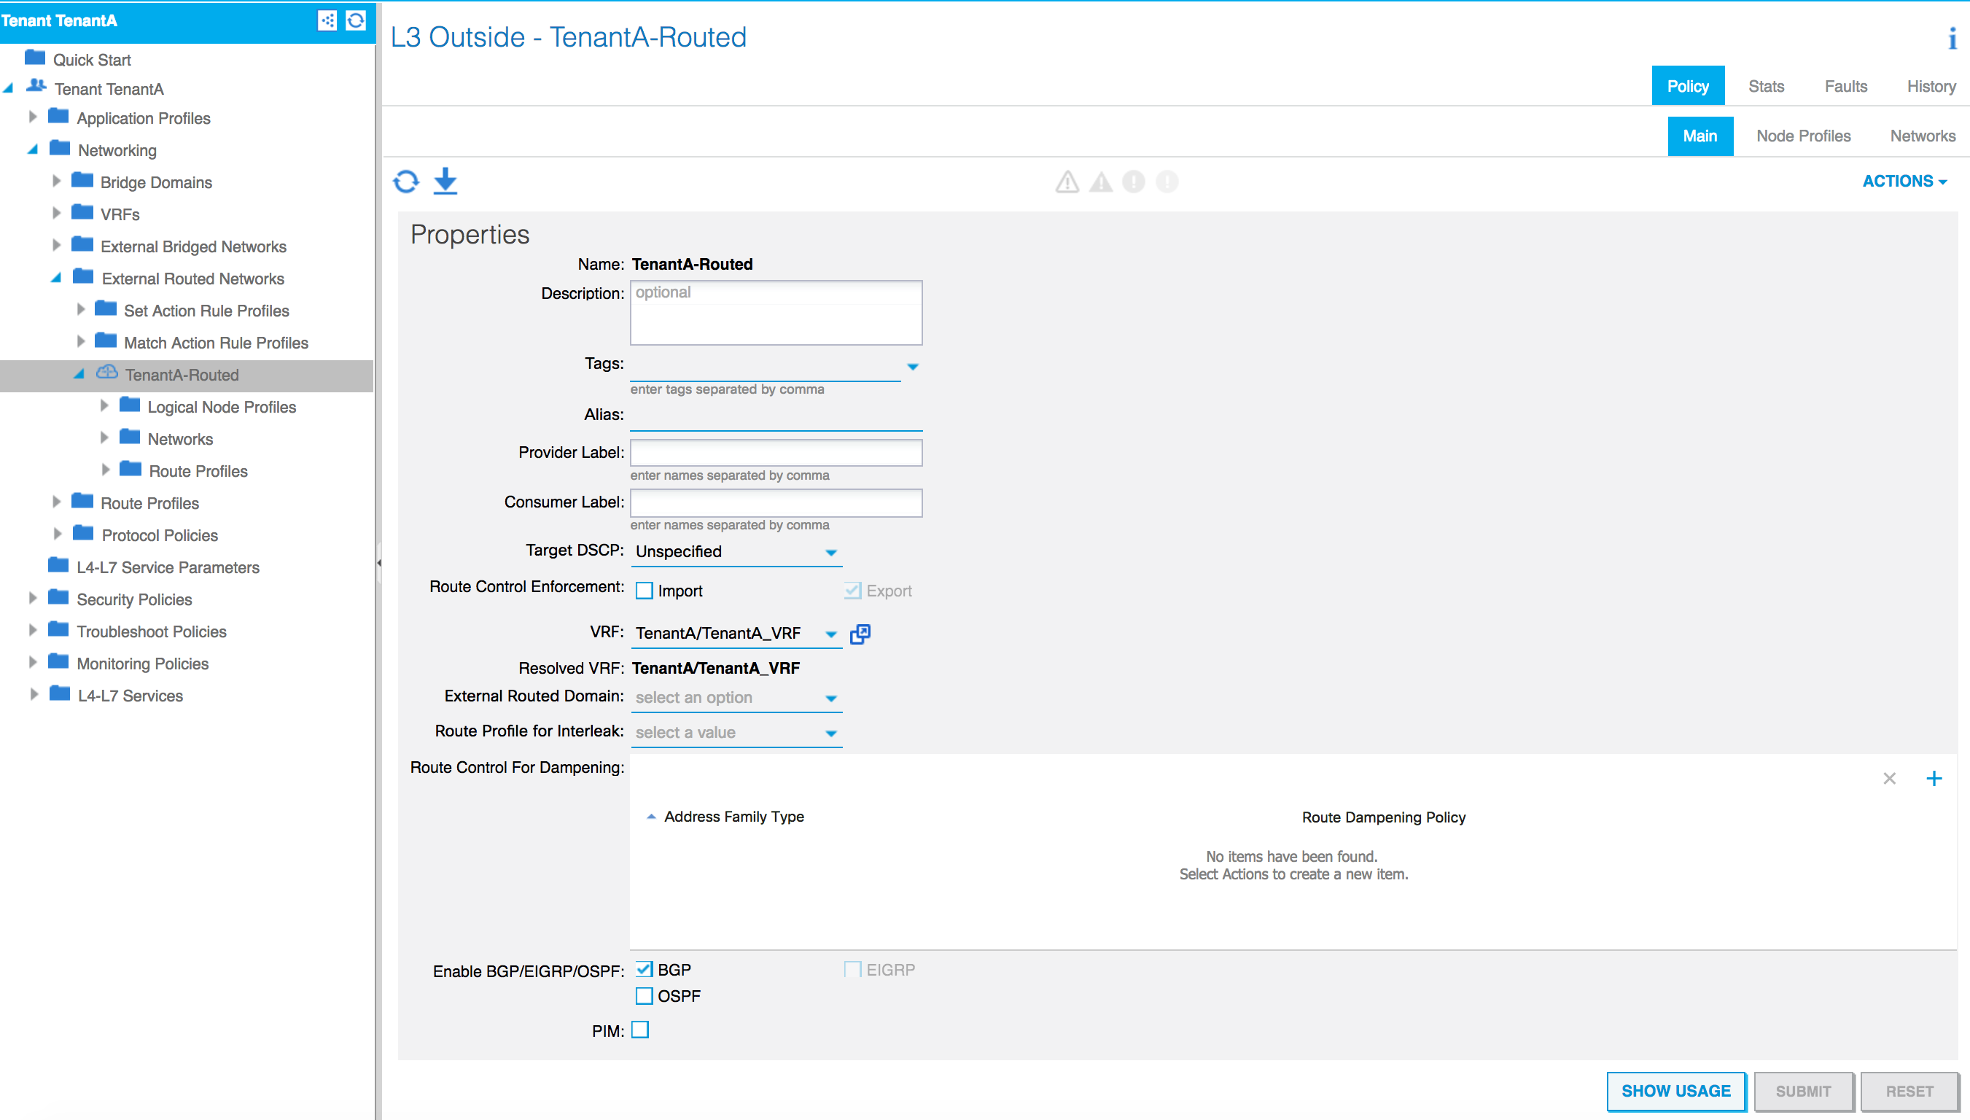This screenshot has width=1970, height=1120.
Task: Select L4-L7 Services in the tree
Action: pyautogui.click(x=130, y=696)
